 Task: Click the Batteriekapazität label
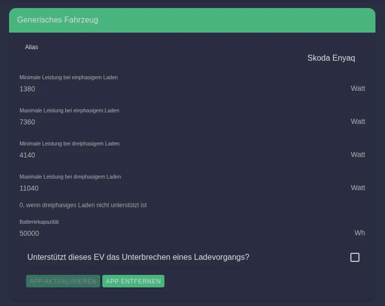click(39, 222)
